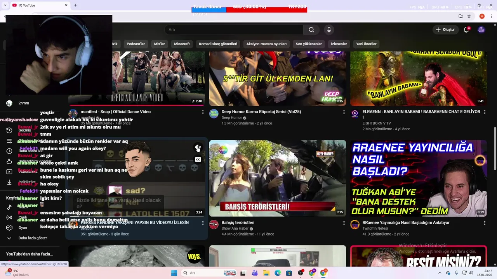The image size is (497, 279).
Task: Open EIGHTBORN V TV channel avatar
Action: [355, 114]
